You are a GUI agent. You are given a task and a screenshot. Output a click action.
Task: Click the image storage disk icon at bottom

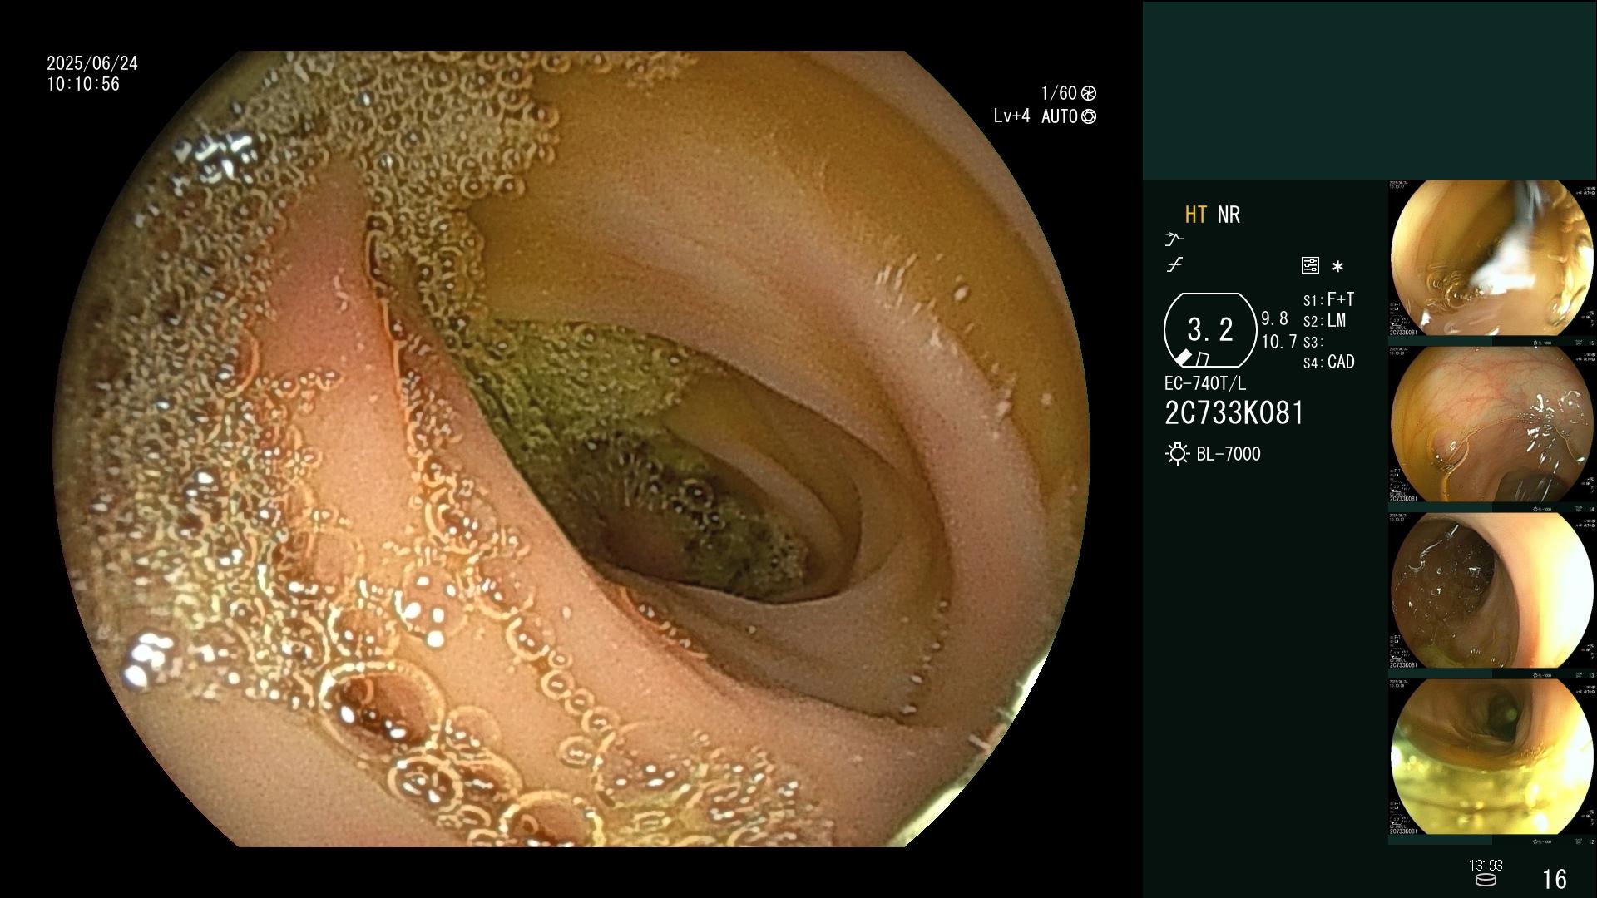pyautogui.click(x=1486, y=880)
